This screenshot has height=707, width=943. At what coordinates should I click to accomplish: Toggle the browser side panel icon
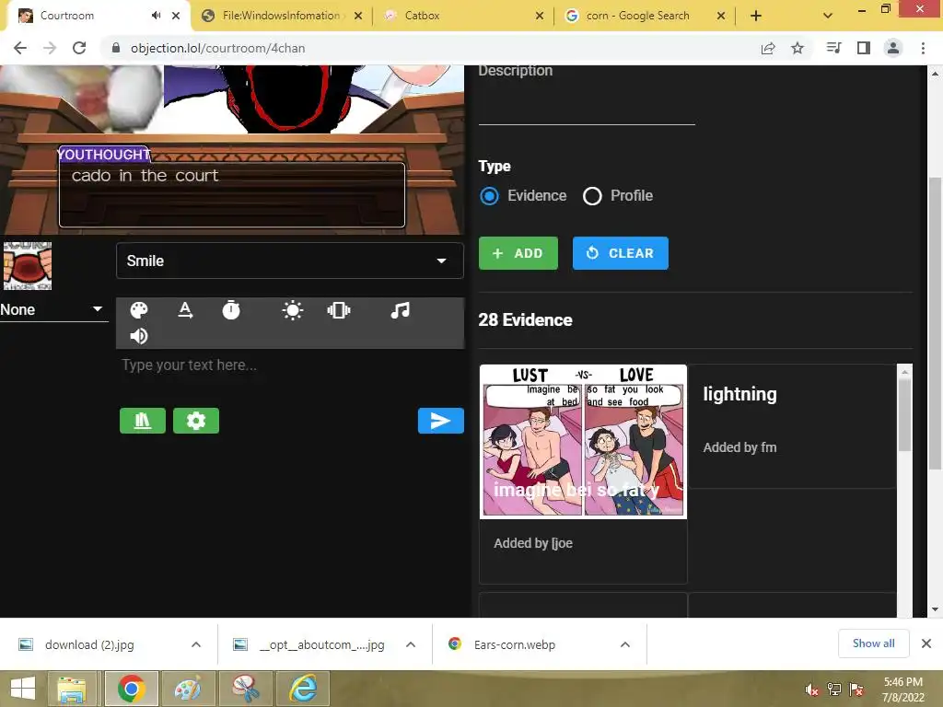pos(864,48)
